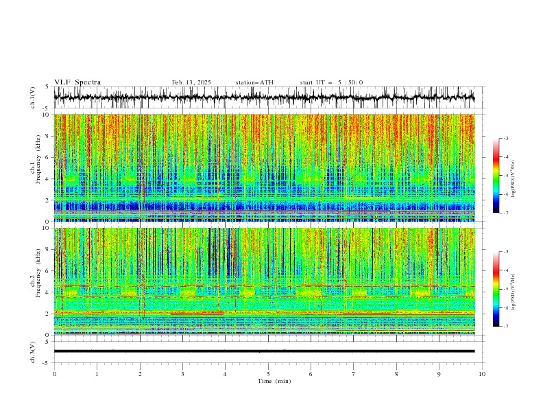Click the ch.2 frequency tick label "4"
Viewport: 543px width, 420px height.
[49, 292]
